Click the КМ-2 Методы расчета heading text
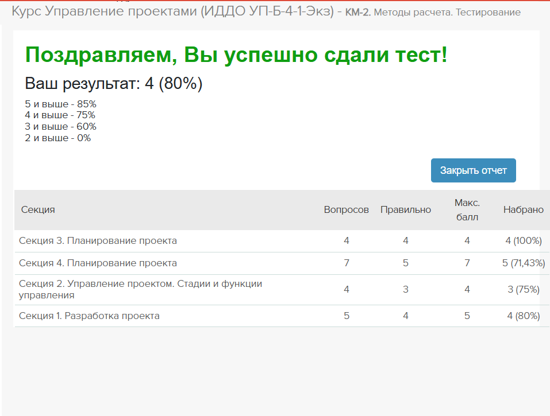This screenshot has width=550, height=416. click(433, 12)
